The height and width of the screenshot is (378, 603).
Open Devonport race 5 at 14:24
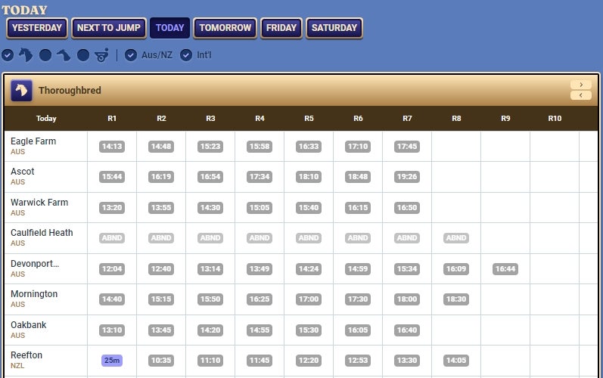click(x=309, y=268)
